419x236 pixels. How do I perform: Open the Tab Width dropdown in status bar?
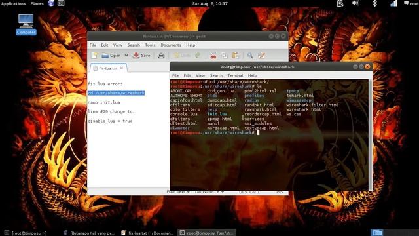[x=209, y=191]
